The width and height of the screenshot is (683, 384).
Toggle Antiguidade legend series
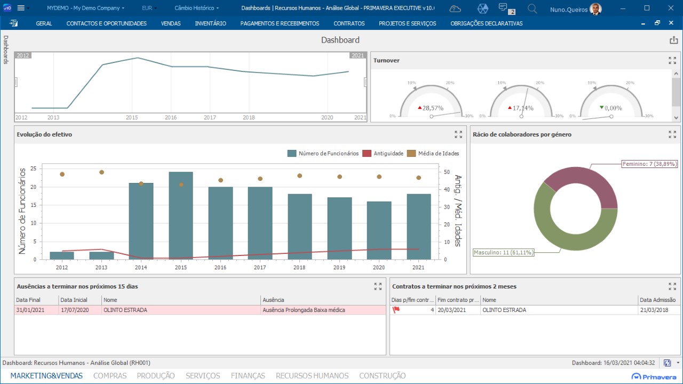(383, 154)
